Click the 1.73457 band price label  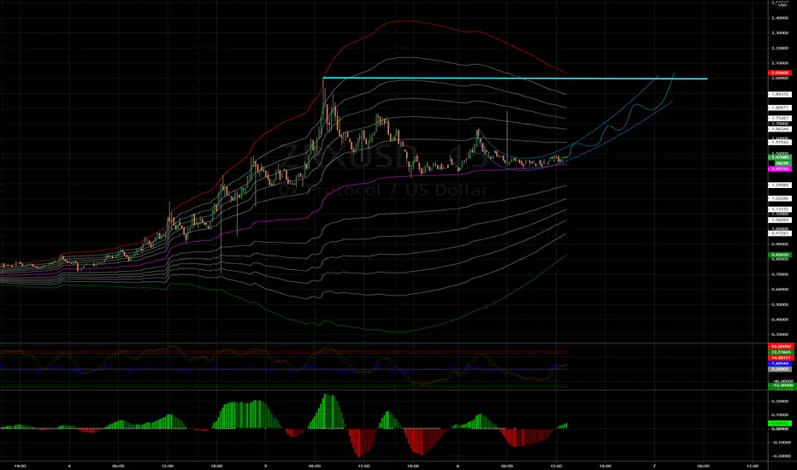[780, 119]
